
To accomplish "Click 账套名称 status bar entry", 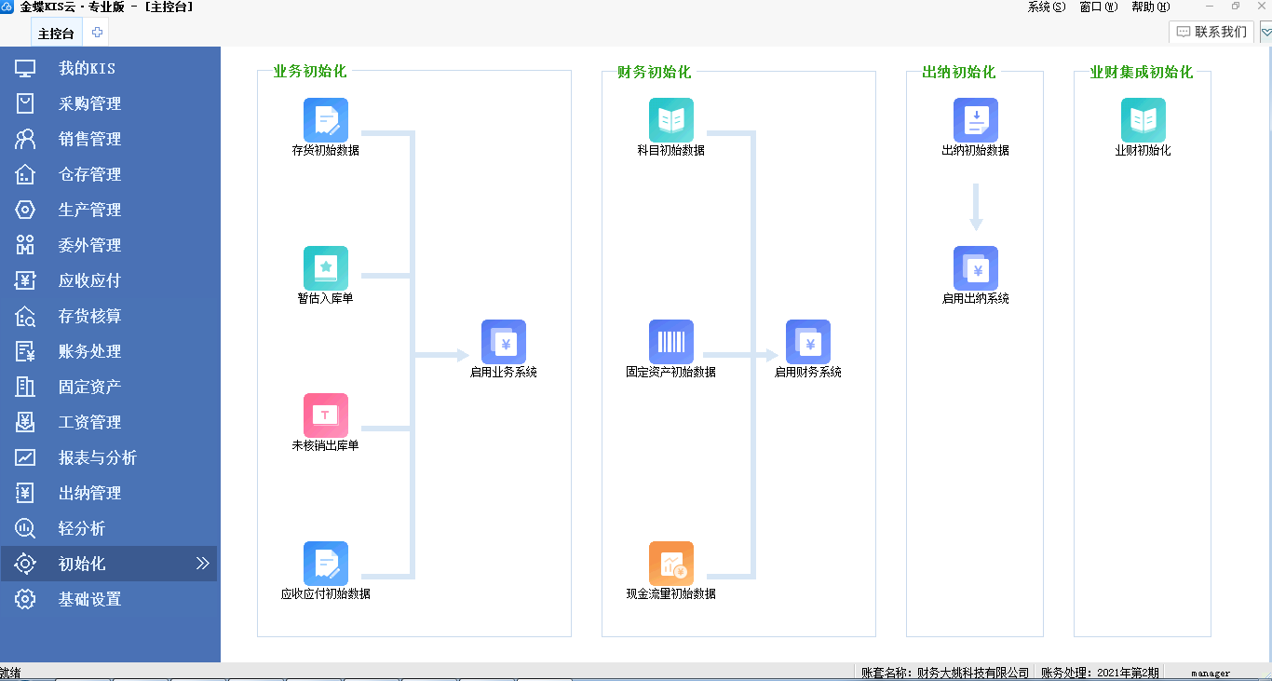I will point(944,673).
